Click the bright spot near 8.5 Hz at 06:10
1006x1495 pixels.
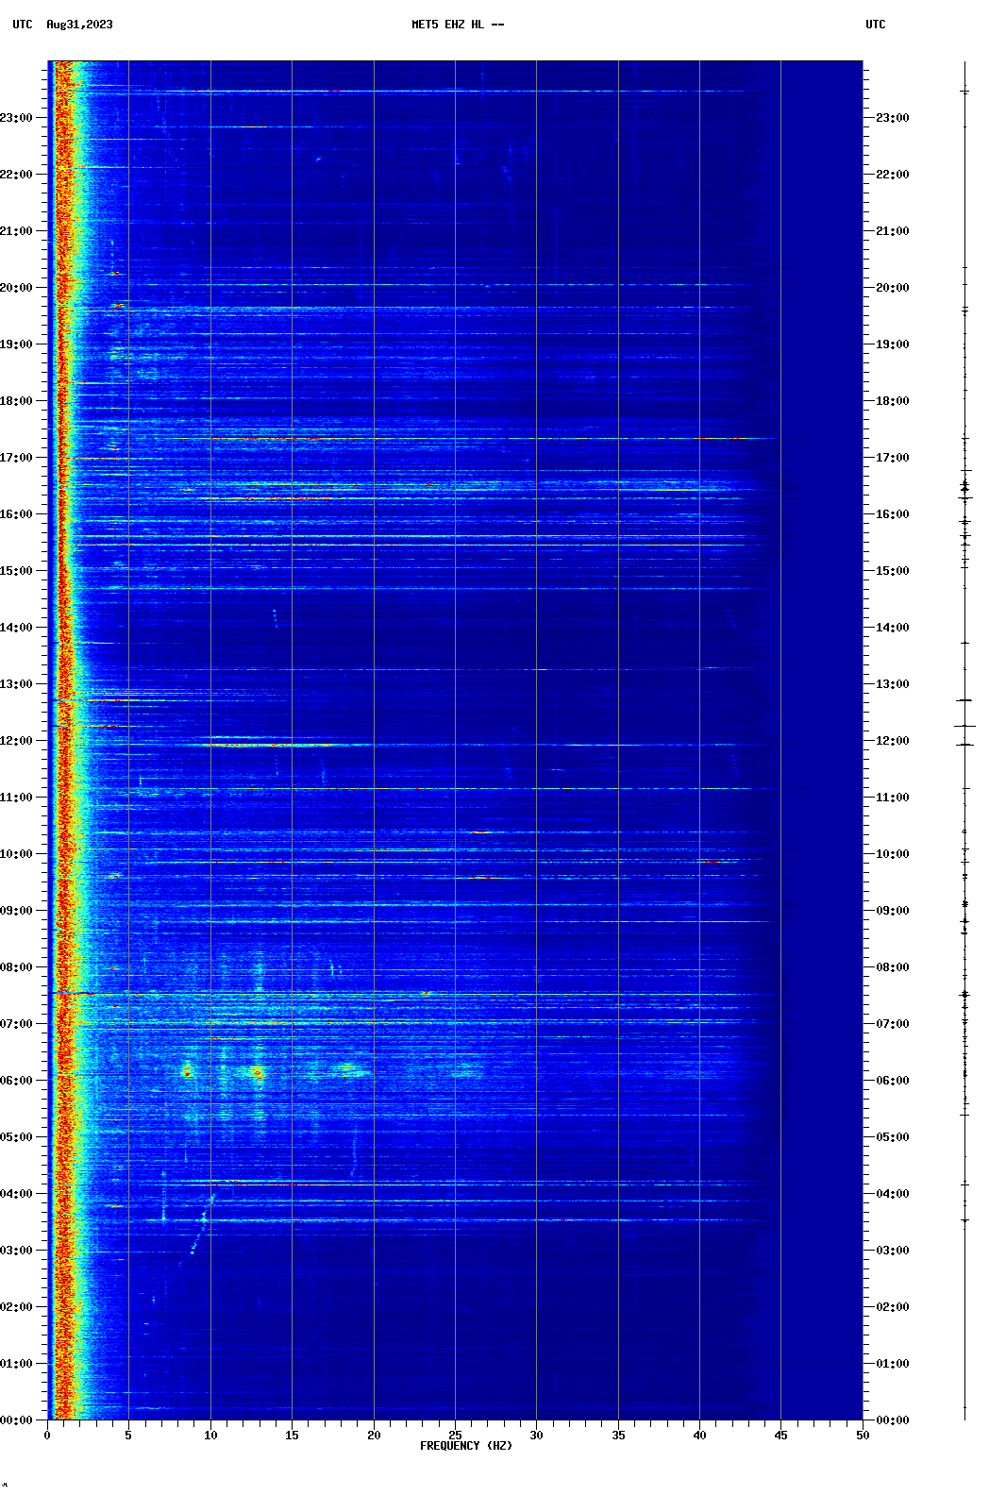pos(187,1070)
